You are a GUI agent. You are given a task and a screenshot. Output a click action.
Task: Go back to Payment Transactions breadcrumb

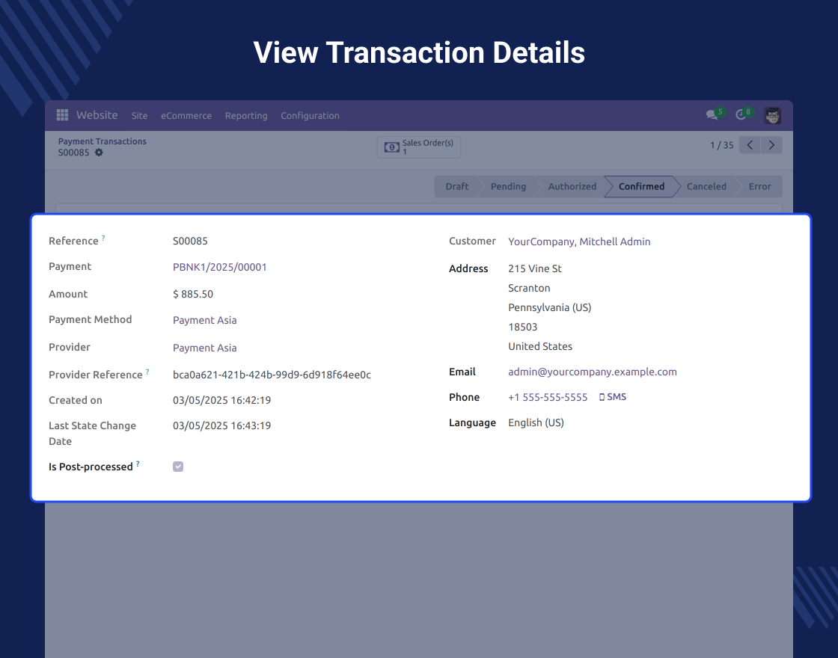(x=102, y=141)
